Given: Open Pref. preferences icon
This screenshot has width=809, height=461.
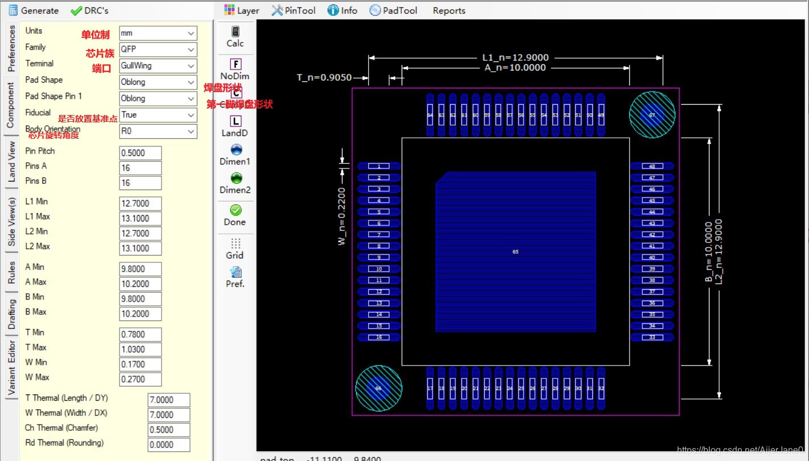Looking at the screenshot, I should point(236,272).
